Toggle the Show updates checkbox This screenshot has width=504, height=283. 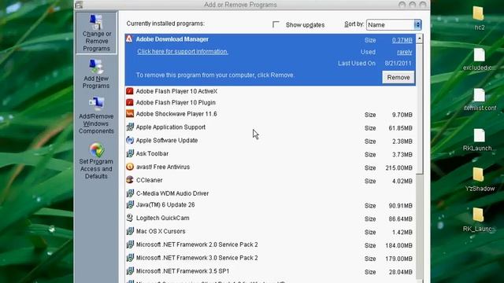(x=276, y=24)
